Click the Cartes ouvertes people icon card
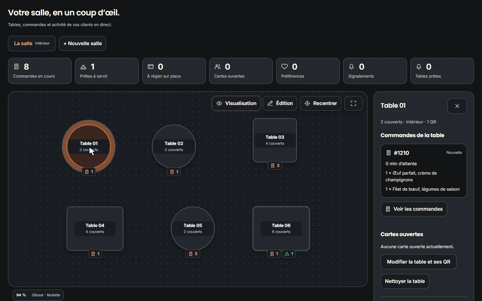The width and height of the screenshot is (482, 301). (241, 71)
